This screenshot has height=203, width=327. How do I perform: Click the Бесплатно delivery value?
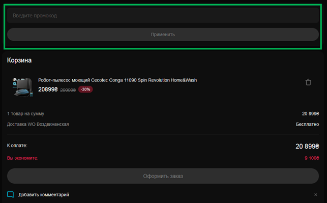click(307, 124)
